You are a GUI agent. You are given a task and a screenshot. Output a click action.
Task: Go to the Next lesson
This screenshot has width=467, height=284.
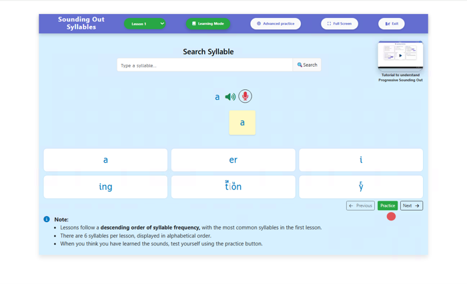click(412, 206)
